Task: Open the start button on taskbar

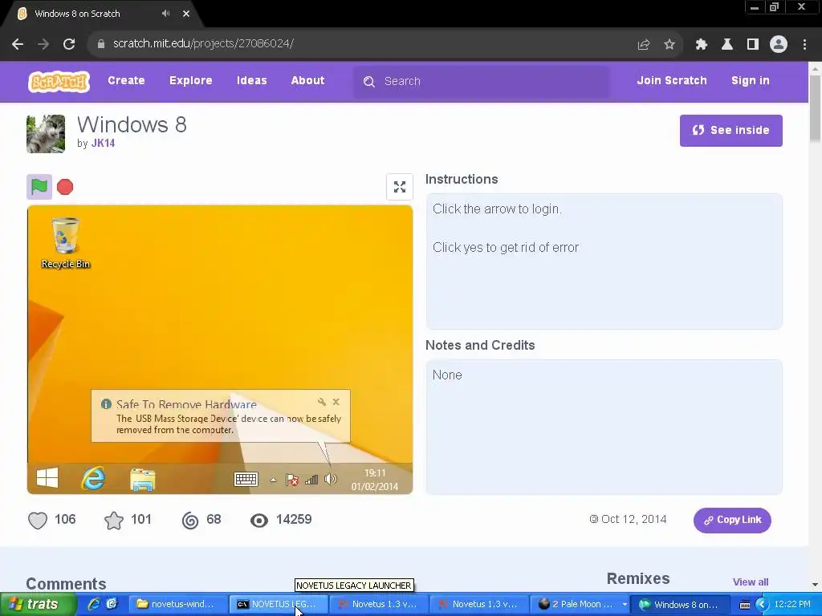Action: point(38,605)
